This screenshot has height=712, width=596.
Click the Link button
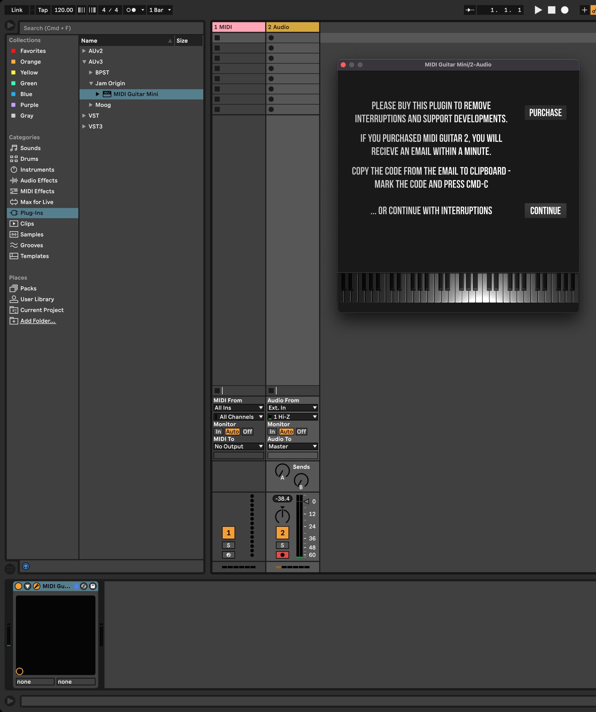pos(17,10)
